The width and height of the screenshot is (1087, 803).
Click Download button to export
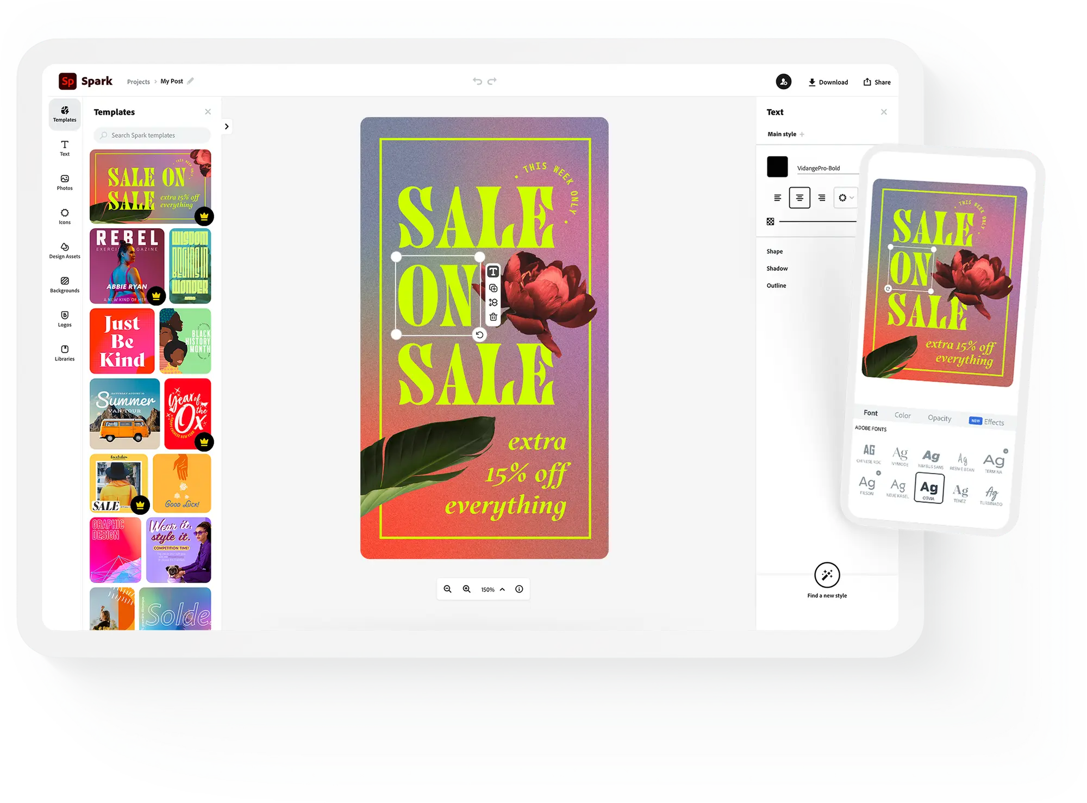[830, 81]
